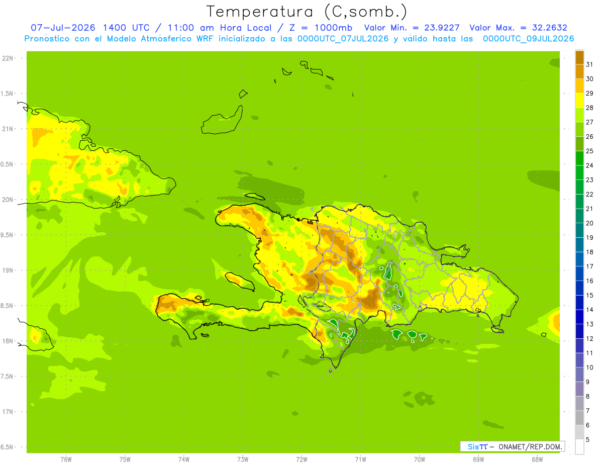Pick the dark green swatch between 24 and 25
The image size is (603, 466).
(579, 158)
